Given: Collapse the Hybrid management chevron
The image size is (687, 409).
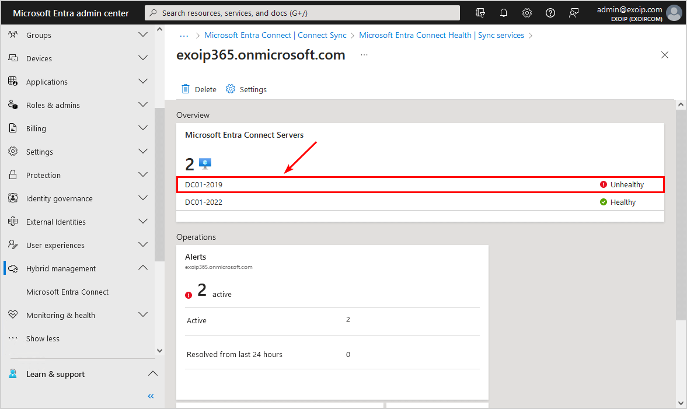Looking at the screenshot, I should click(x=143, y=268).
